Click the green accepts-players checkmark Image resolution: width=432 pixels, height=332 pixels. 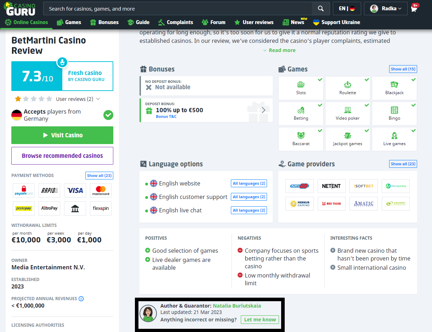pyautogui.click(x=108, y=115)
